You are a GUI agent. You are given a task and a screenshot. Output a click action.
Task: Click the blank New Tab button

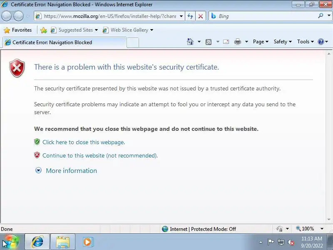click(133, 42)
